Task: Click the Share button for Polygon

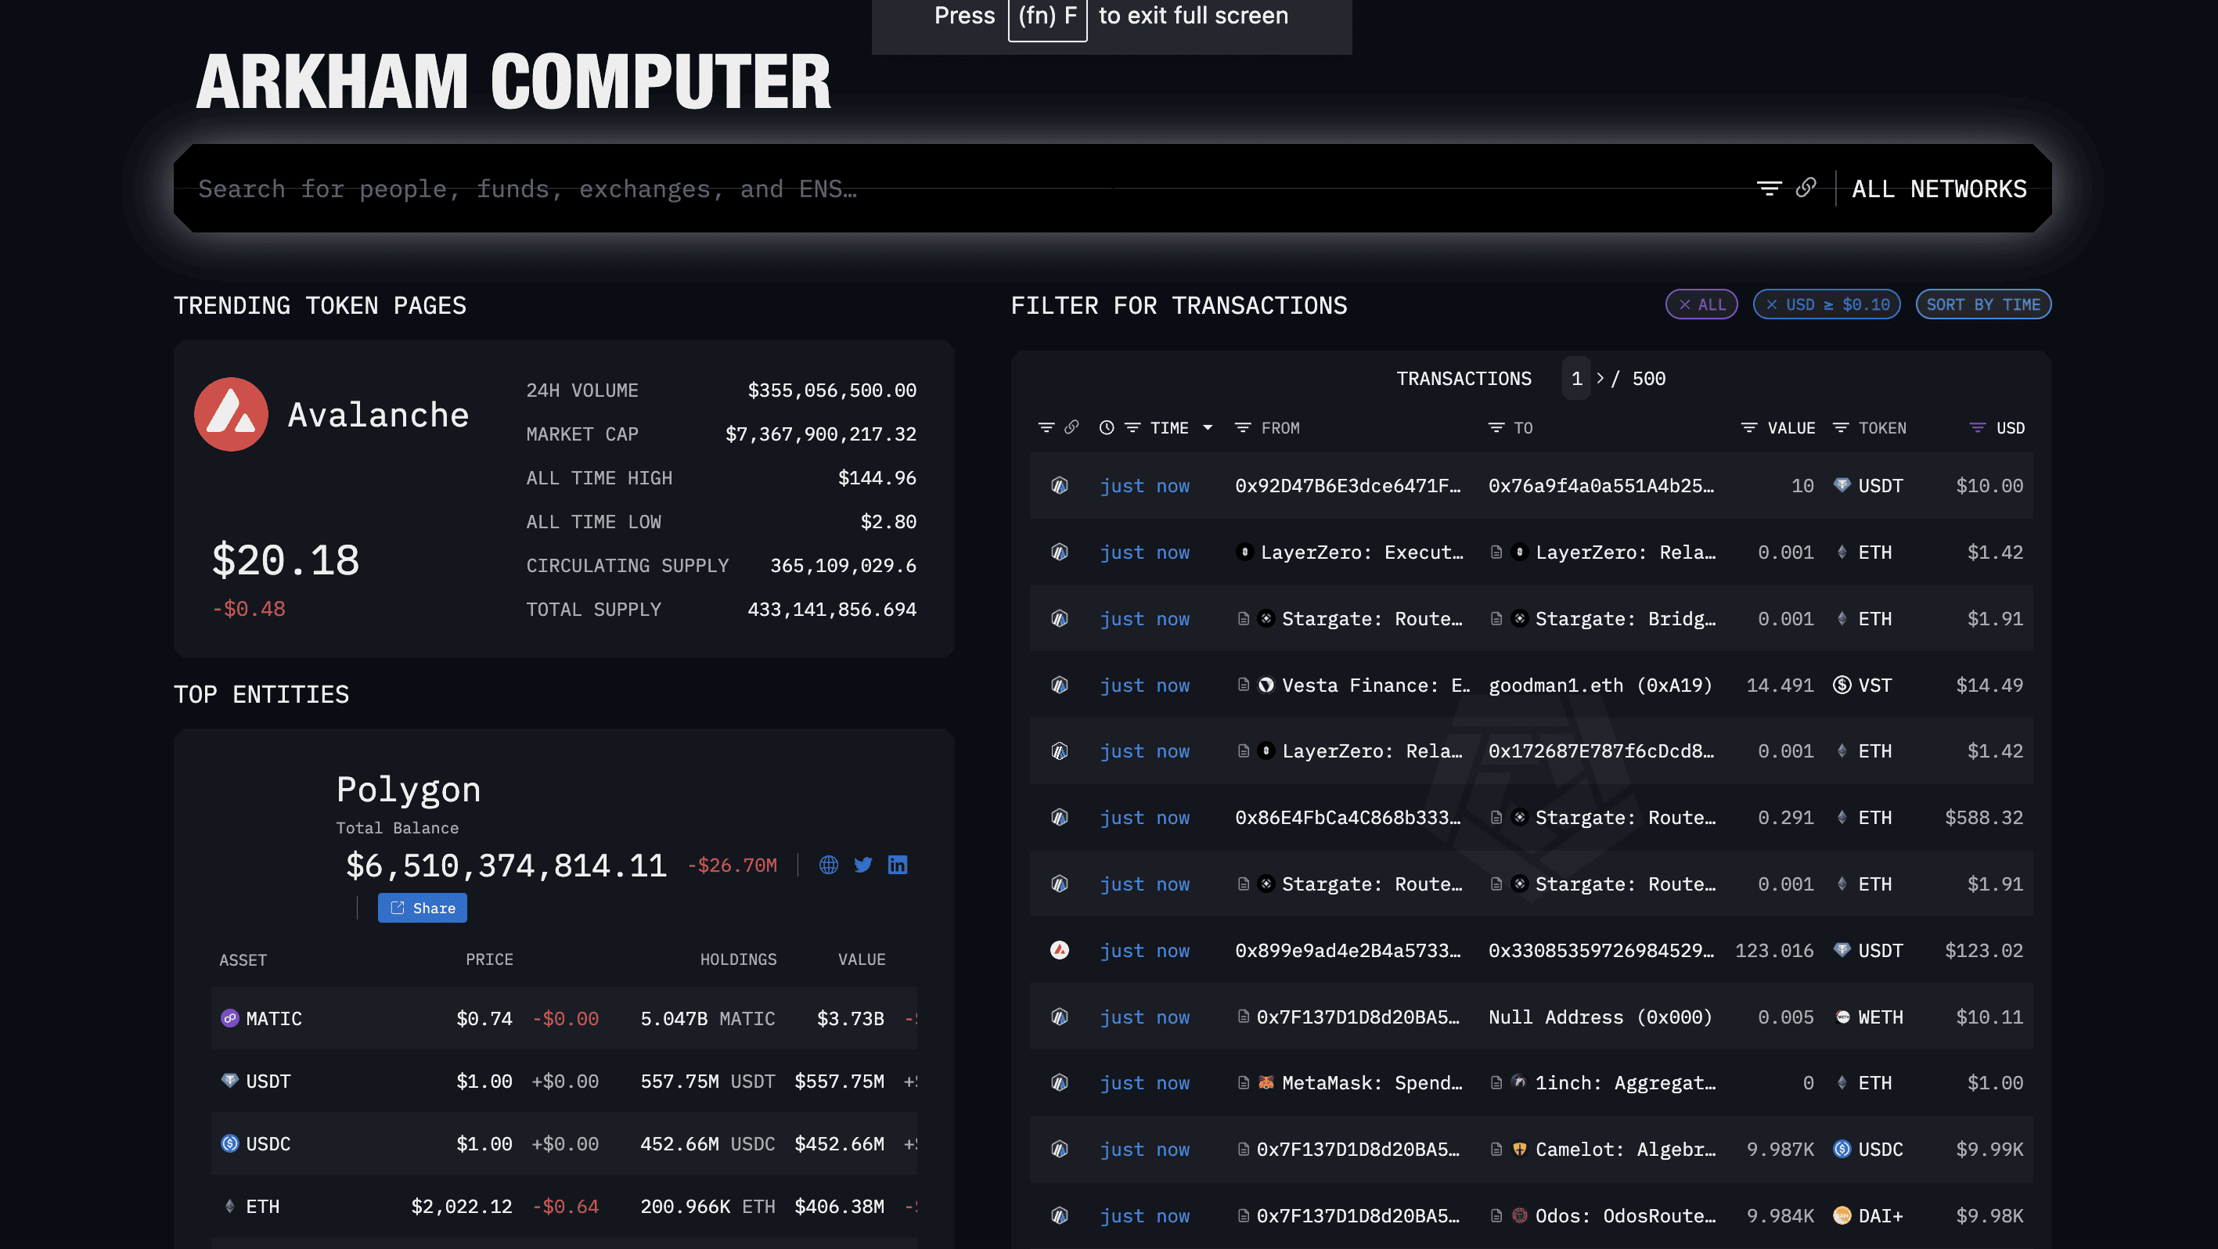Action: (422, 908)
